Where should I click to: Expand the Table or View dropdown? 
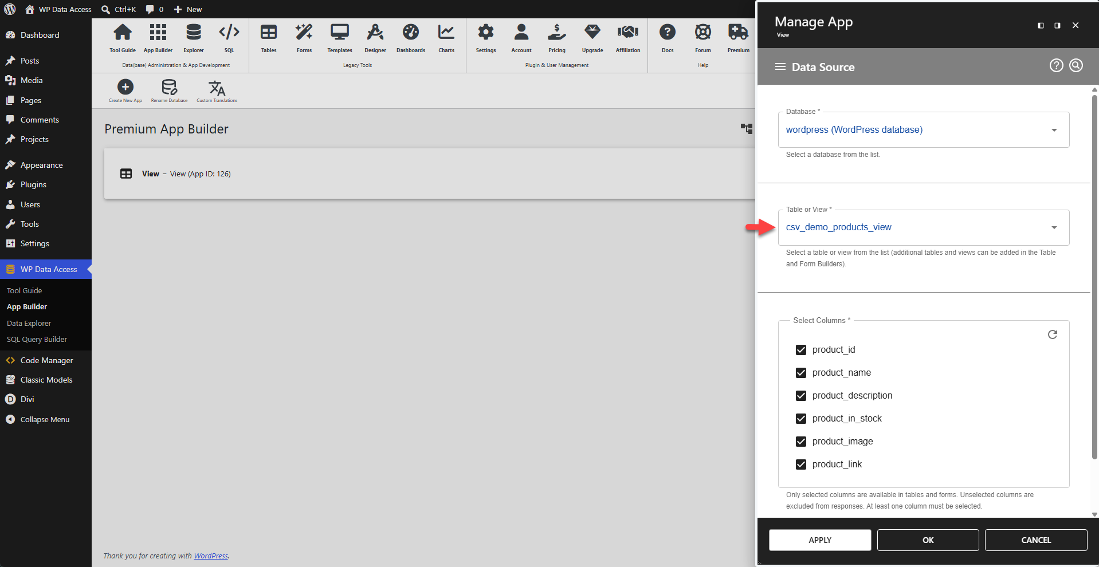(924, 227)
